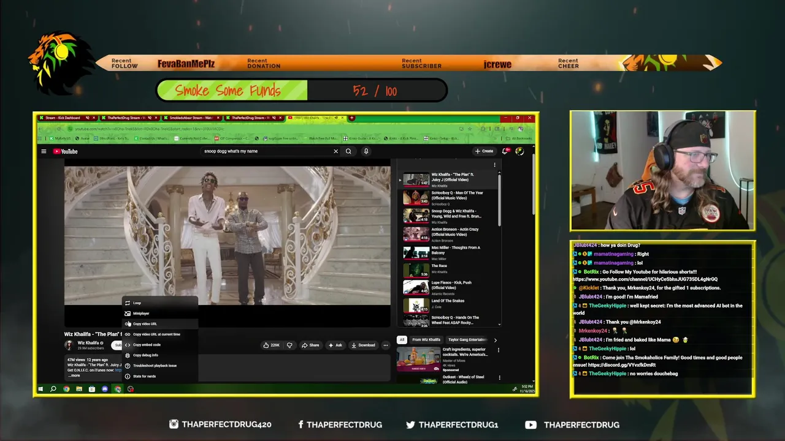Click the Share button under the video

pyautogui.click(x=310, y=345)
